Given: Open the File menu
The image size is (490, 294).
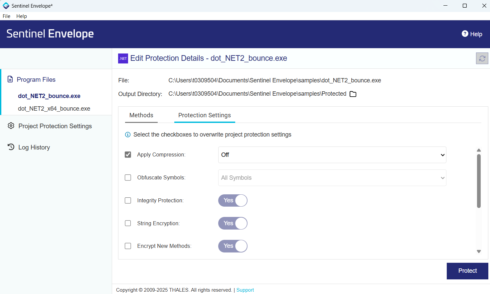Looking at the screenshot, I should click(x=6, y=16).
